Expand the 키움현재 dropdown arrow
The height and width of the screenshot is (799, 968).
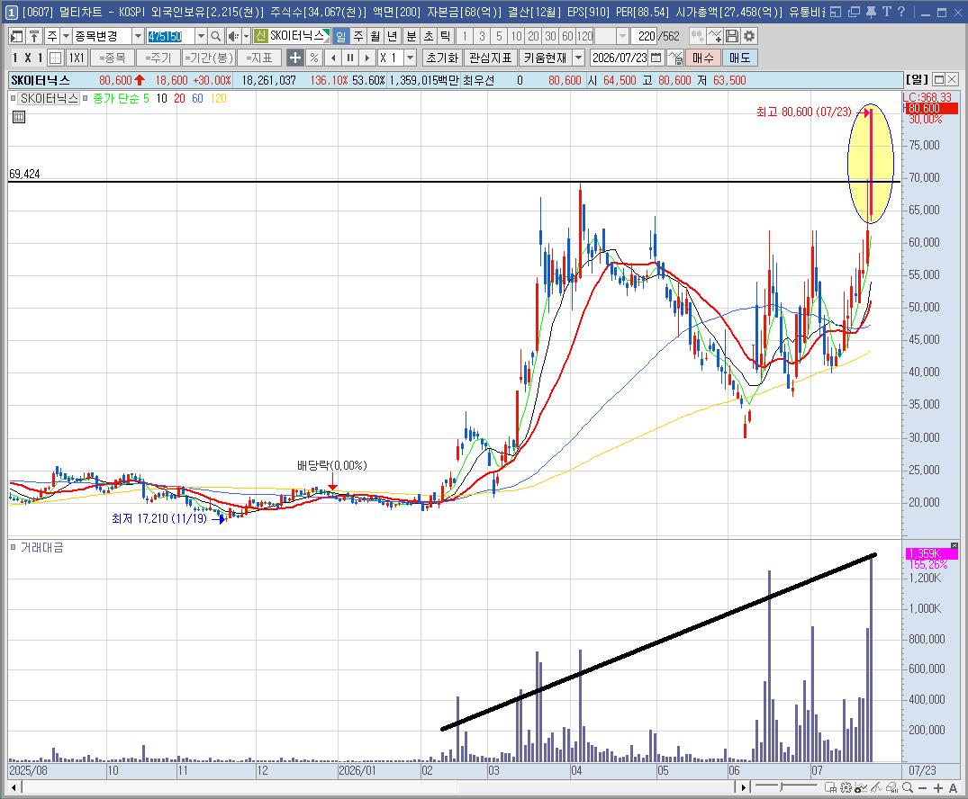click(x=578, y=58)
